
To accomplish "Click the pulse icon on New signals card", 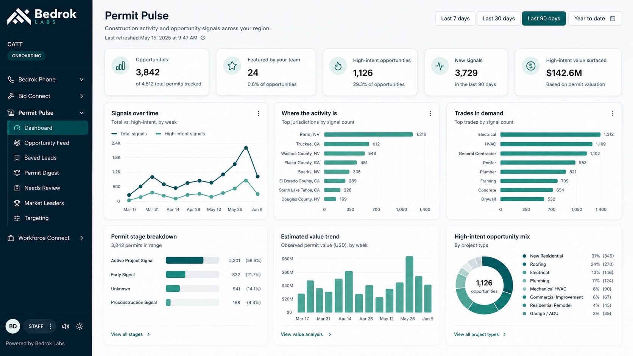I will click(440, 66).
